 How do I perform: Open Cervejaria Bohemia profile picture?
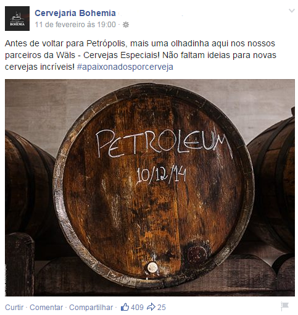pyautogui.click(x=17, y=19)
